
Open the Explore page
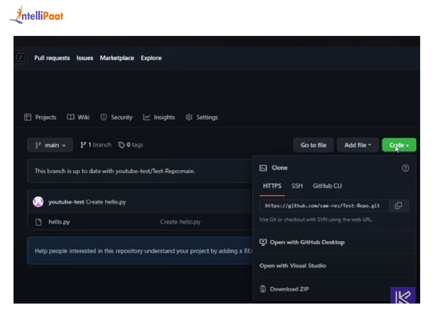[x=152, y=58]
